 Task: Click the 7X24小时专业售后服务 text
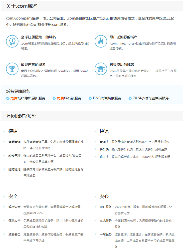[x=151, y=98]
